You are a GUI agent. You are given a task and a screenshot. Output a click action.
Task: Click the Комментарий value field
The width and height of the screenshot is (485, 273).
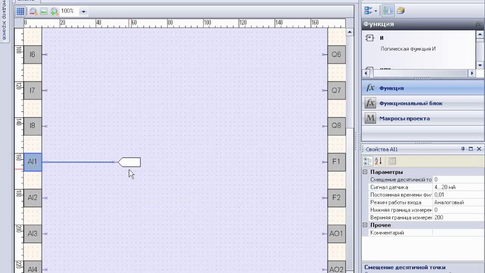click(x=458, y=233)
